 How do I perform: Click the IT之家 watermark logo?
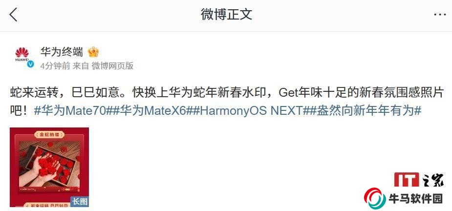(419, 180)
